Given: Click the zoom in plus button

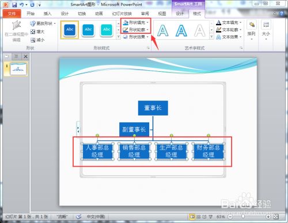Looking at the screenshot, I should tap(268, 217).
